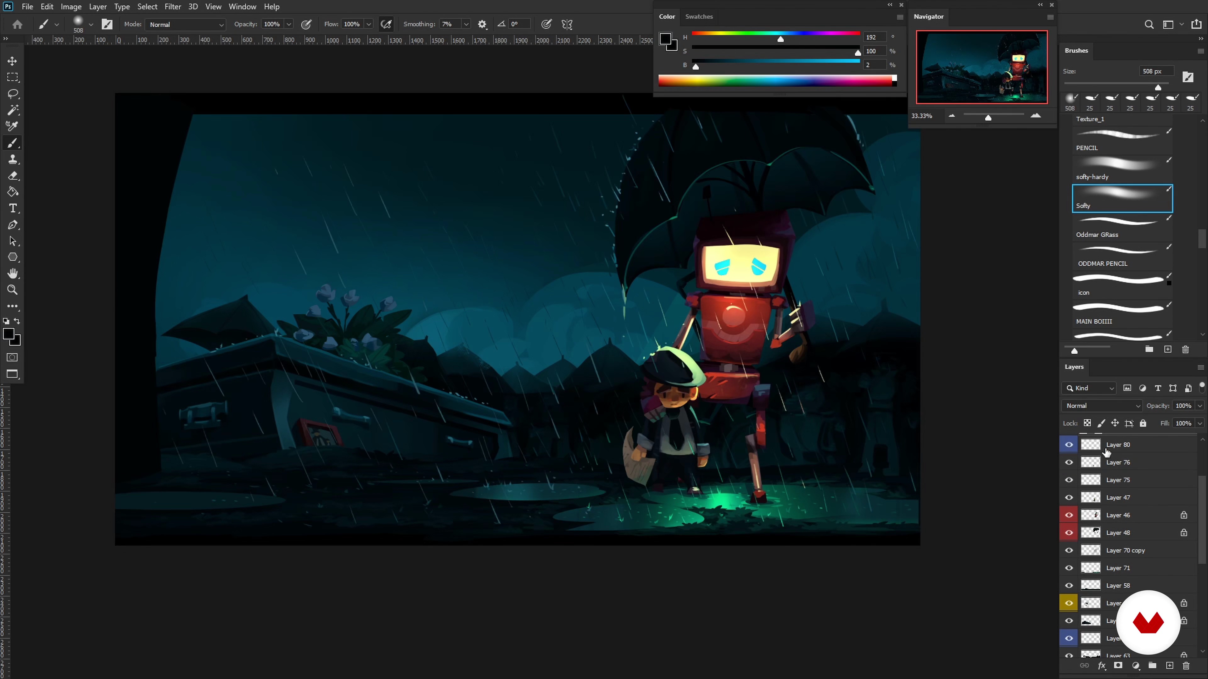Select the Magic Wand tool

[13, 110]
